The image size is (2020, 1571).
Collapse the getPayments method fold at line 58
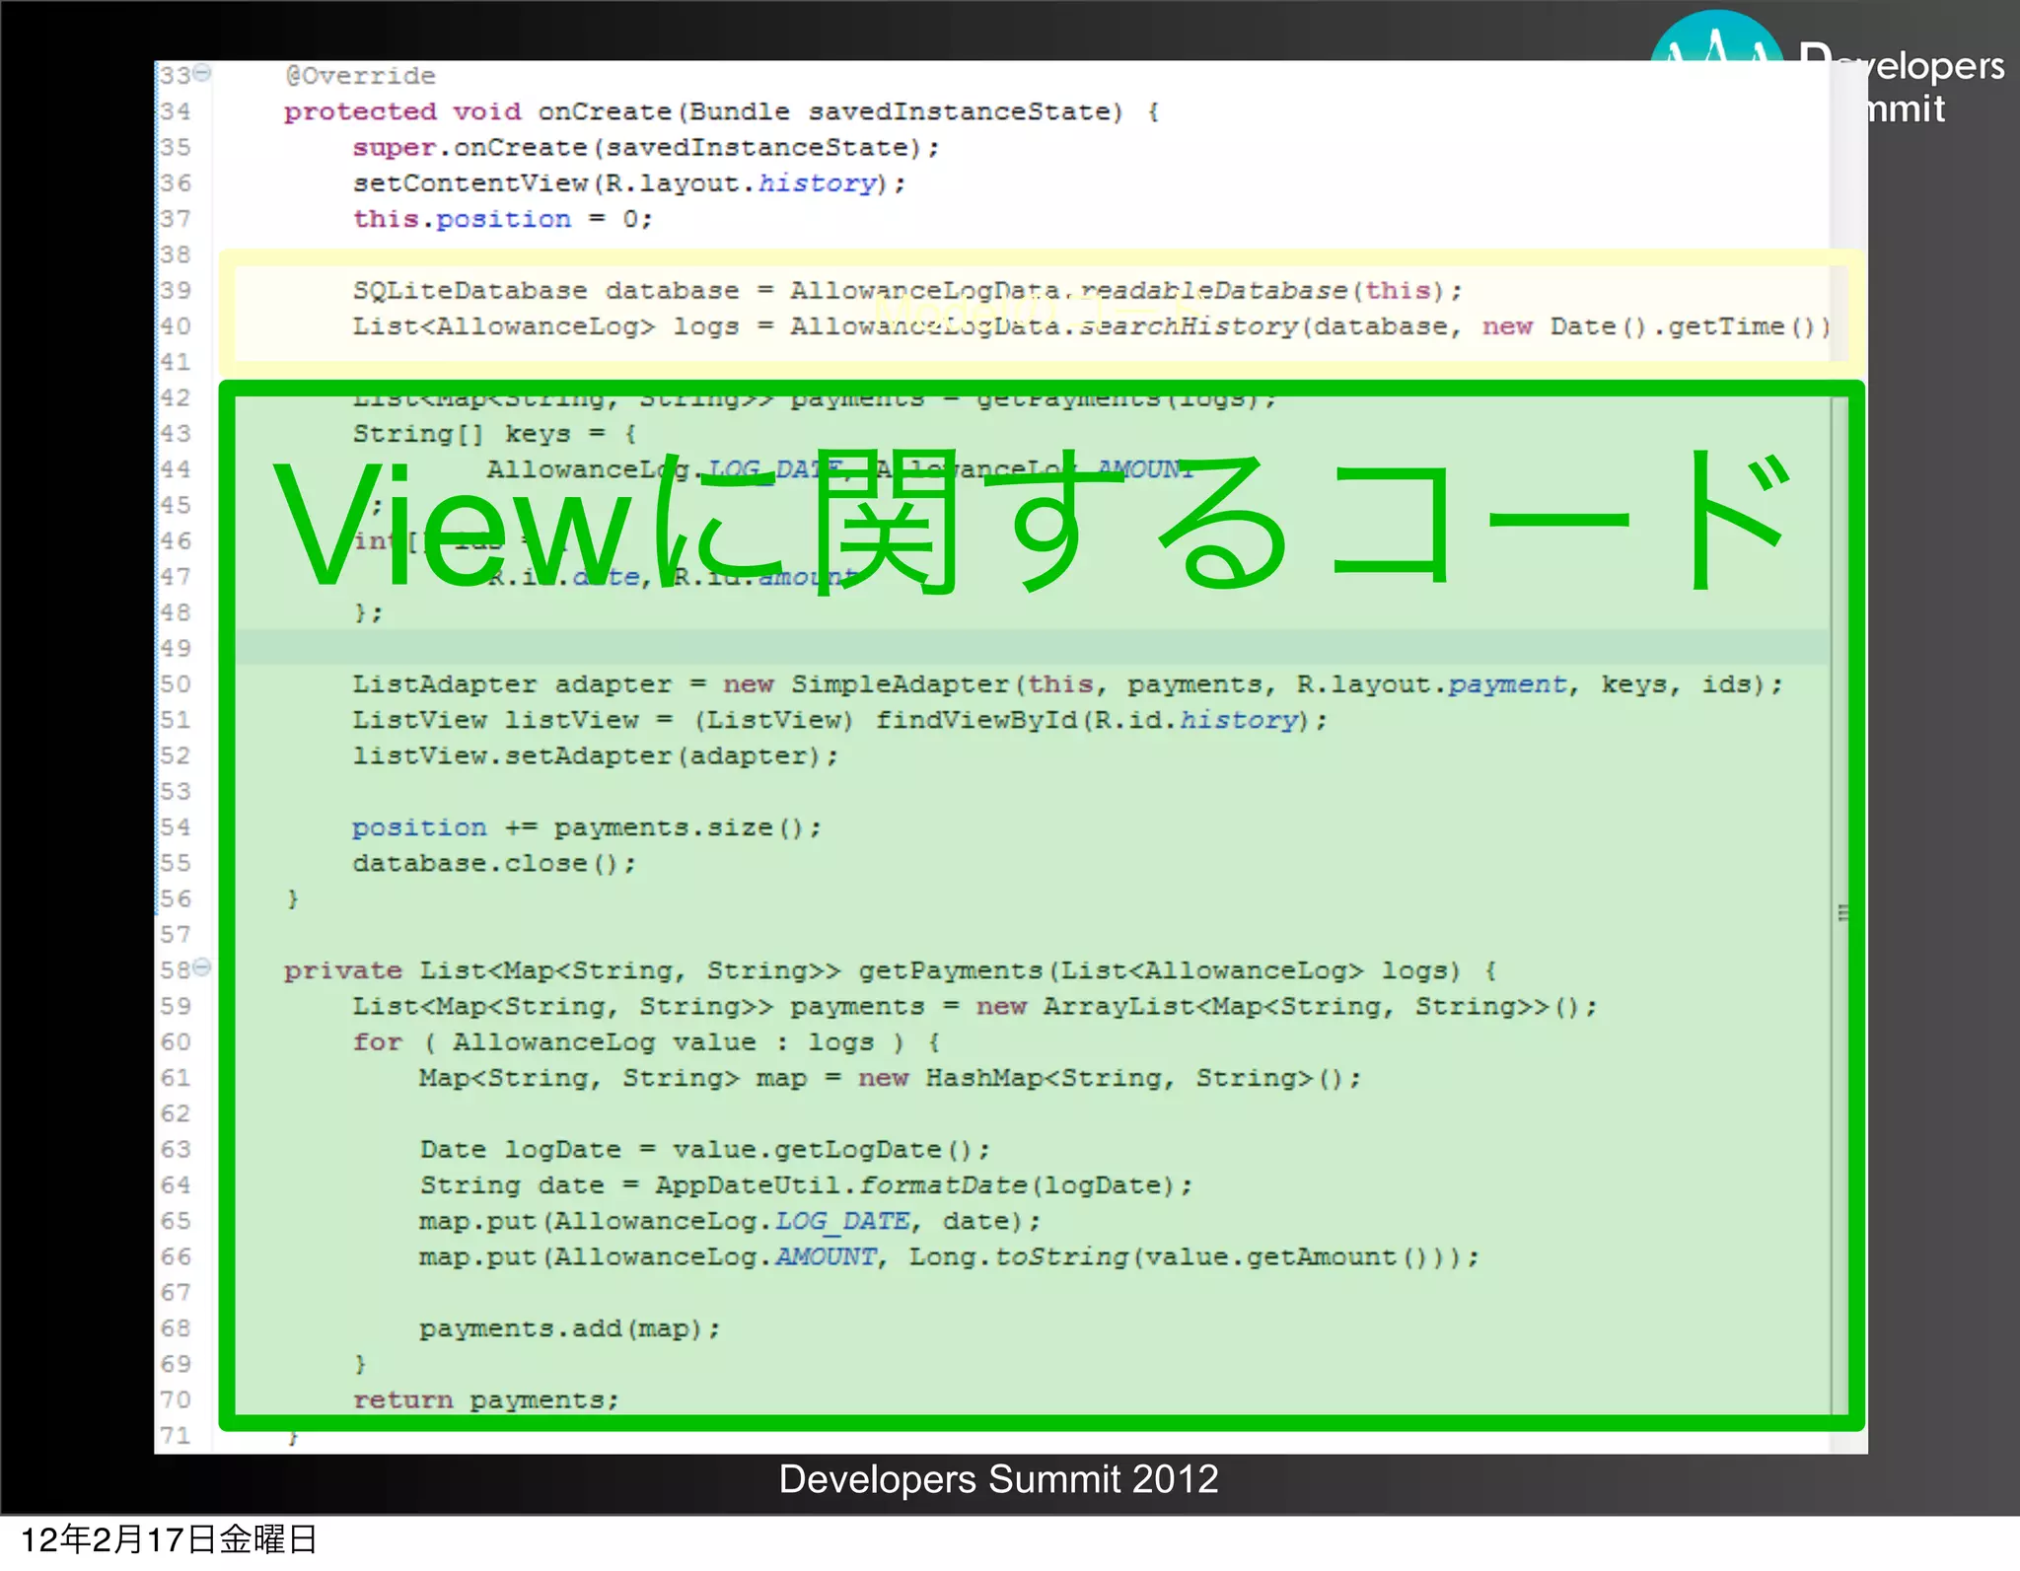[202, 967]
